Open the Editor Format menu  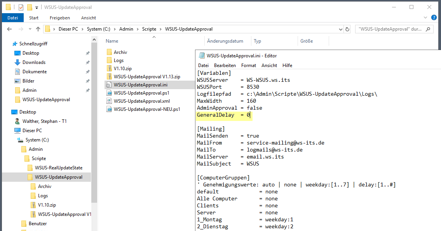click(249, 66)
